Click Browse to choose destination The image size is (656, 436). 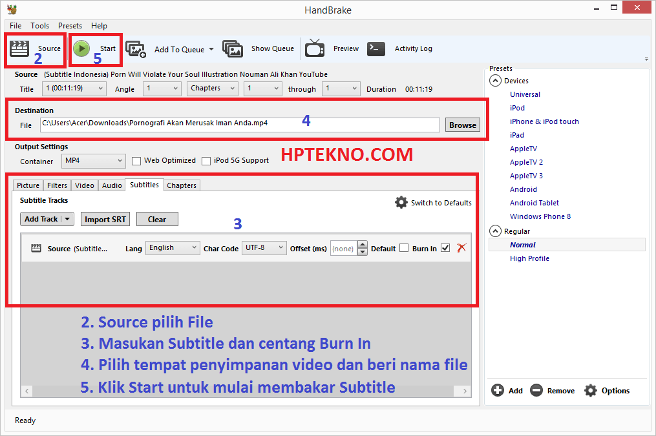[462, 125]
